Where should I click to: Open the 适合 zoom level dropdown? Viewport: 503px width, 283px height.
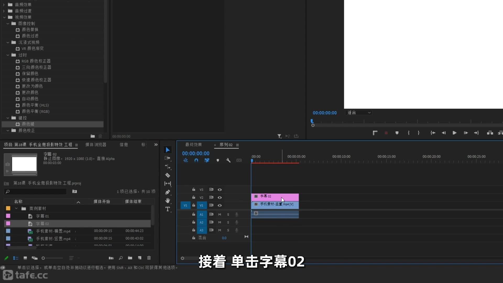click(359, 113)
